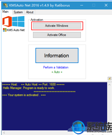Image resolution: width=112 pixels, height=135 pixels.
Task: Maximize the KMSAuto Net window
Action: point(94,5)
